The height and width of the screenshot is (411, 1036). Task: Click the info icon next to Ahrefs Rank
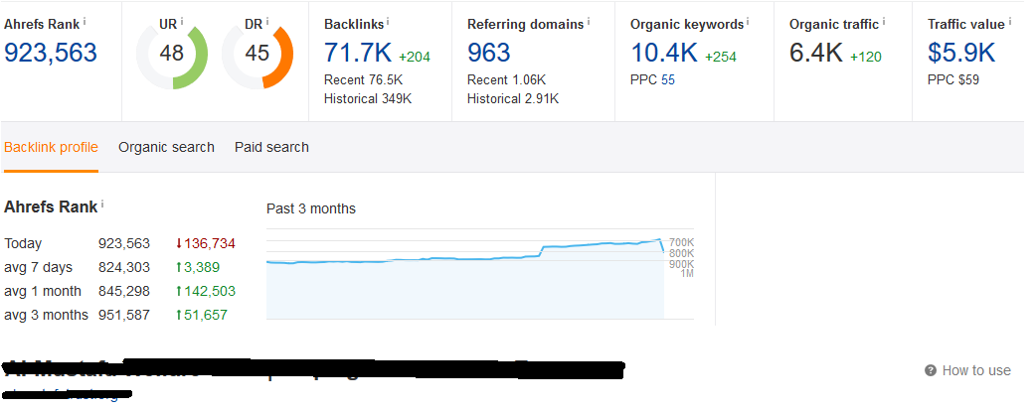tap(85, 20)
